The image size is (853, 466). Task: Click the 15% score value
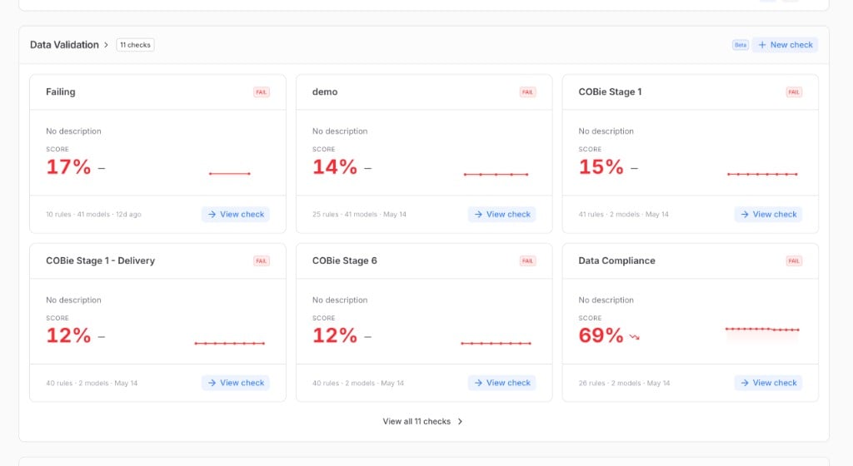click(601, 166)
